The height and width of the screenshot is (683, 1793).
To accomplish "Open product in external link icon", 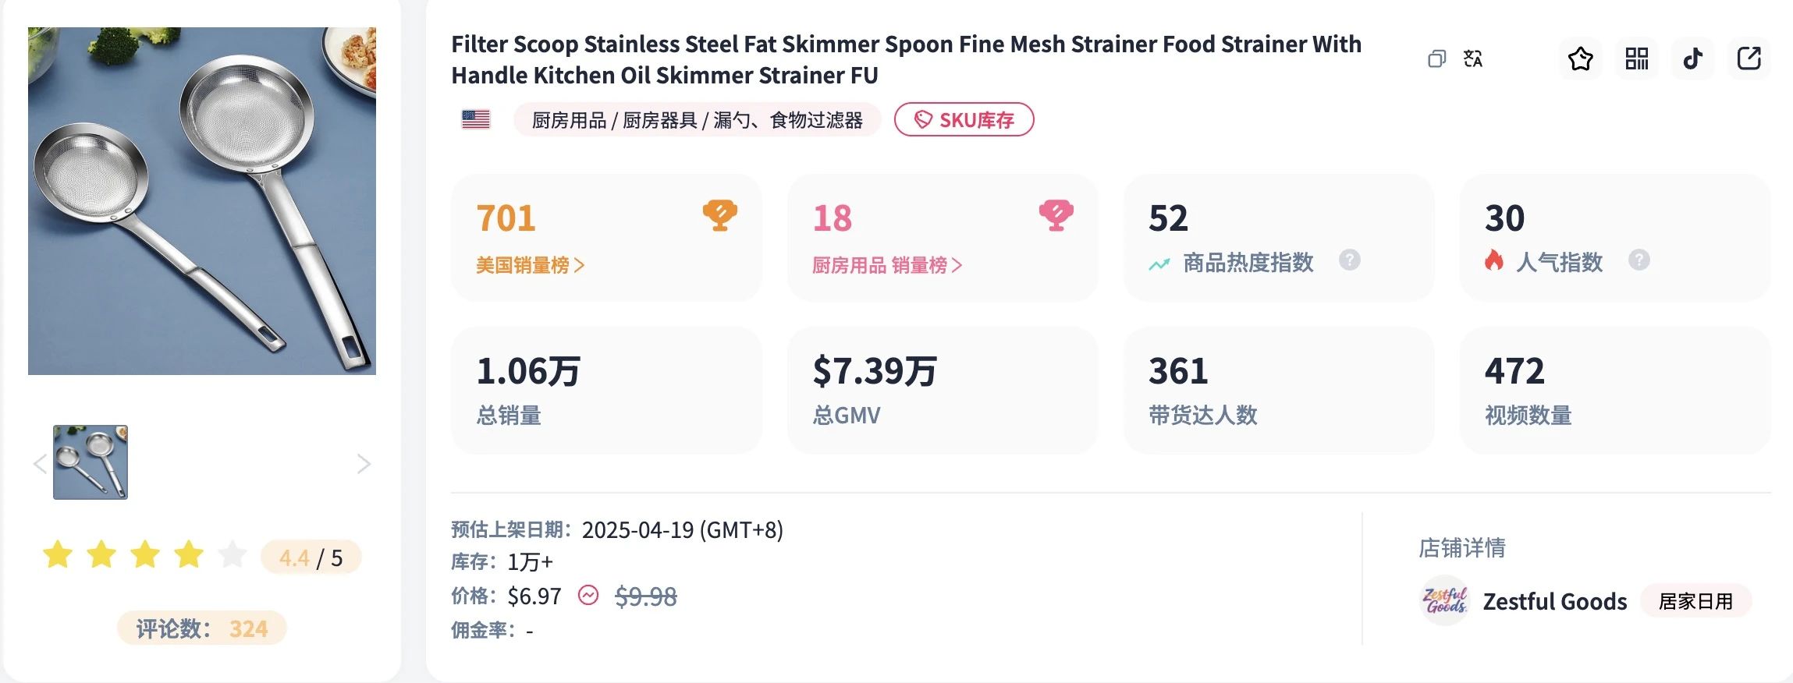I will pos(1749,59).
